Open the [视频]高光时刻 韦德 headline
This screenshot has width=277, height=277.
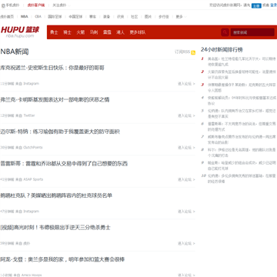[x=55, y=228]
